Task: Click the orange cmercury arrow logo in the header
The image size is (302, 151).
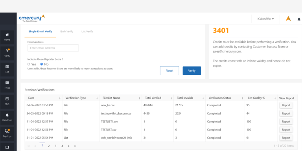Action: coord(288,19)
